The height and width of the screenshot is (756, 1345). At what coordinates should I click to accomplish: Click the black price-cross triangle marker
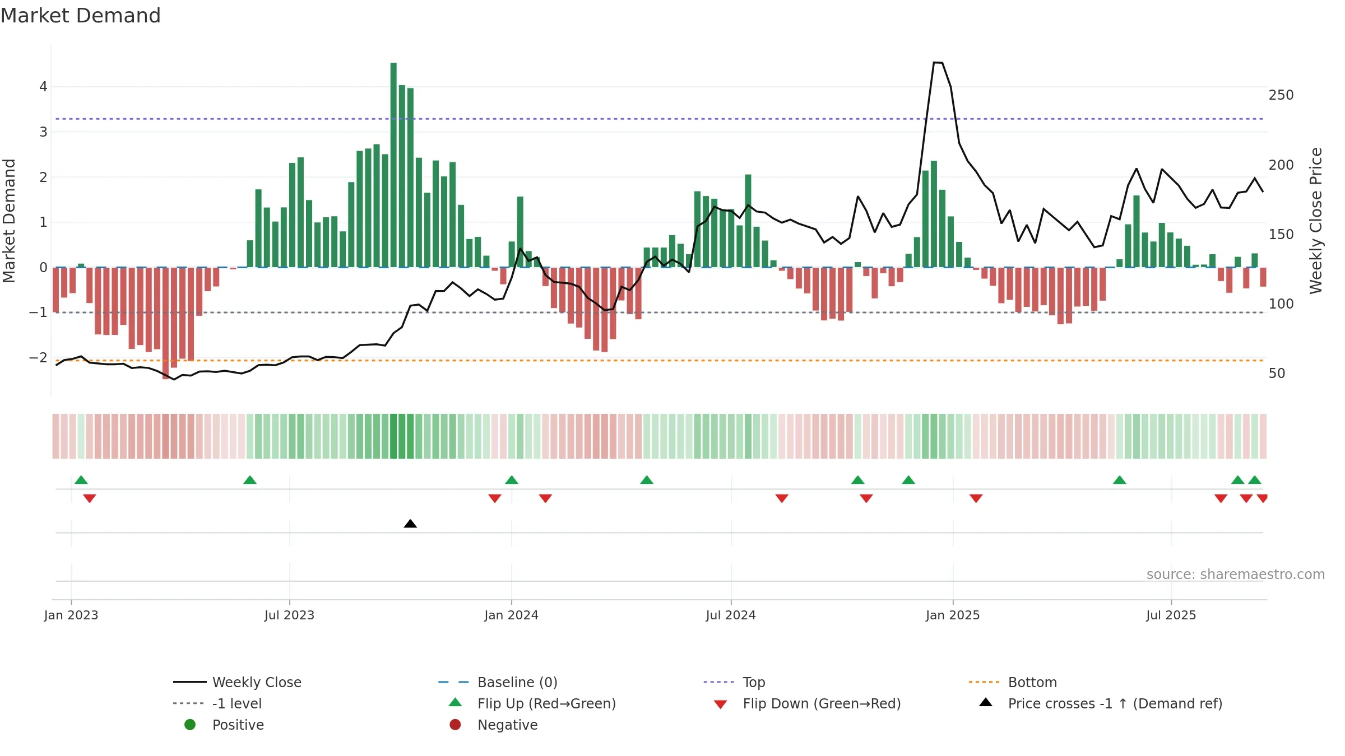click(x=410, y=524)
